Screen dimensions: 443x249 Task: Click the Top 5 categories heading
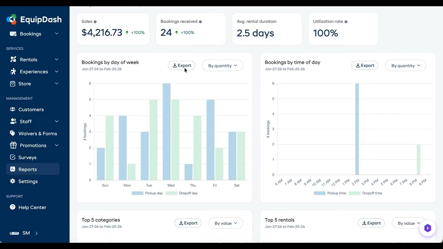(101, 220)
